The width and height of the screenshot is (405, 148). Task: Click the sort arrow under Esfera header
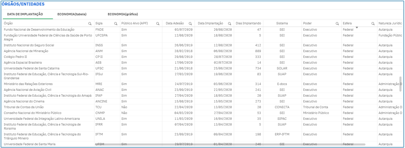pos(357,27)
